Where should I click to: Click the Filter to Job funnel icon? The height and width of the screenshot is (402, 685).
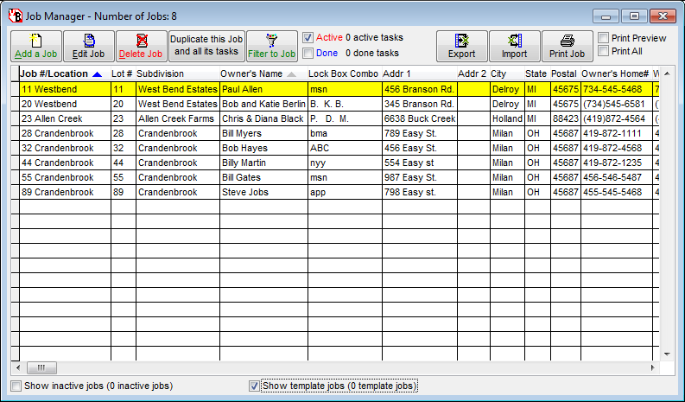(272, 46)
